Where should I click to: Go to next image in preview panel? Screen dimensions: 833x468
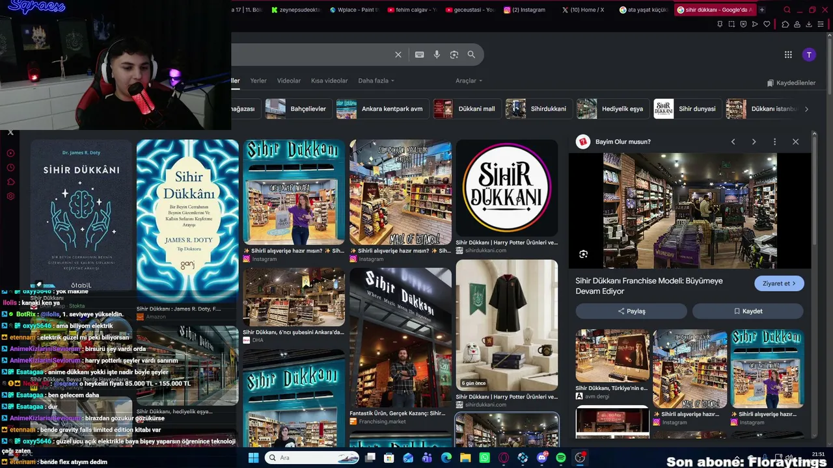(x=754, y=142)
